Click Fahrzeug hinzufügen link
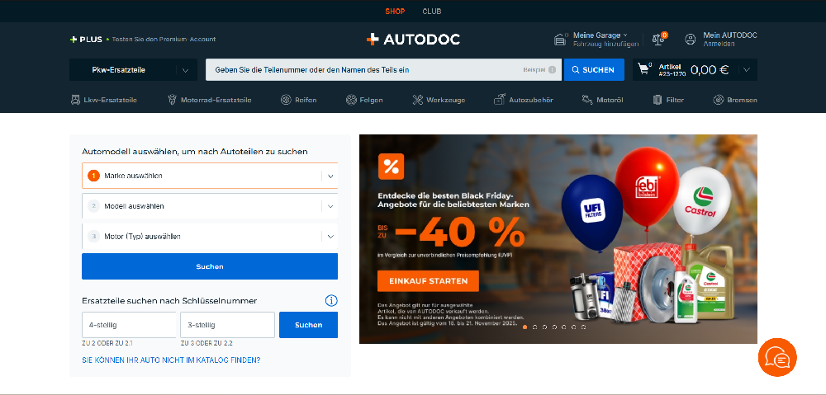The image size is (826, 395). pos(605,44)
